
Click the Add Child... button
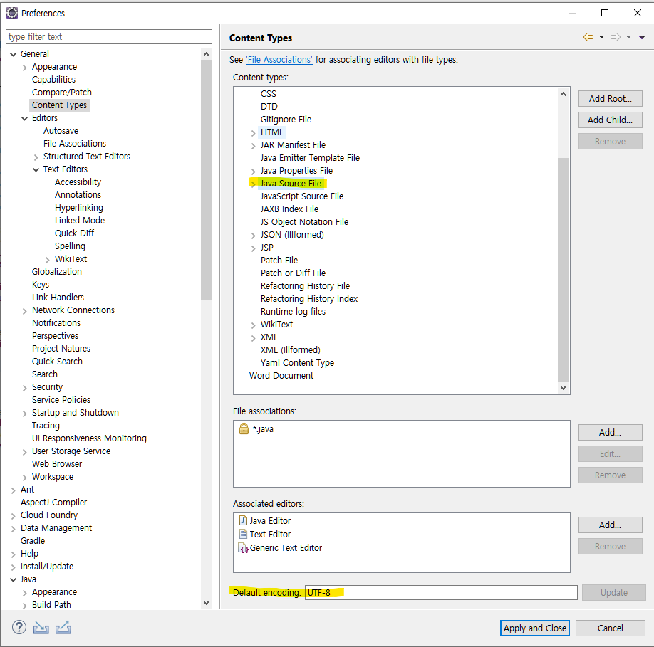(611, 120)
